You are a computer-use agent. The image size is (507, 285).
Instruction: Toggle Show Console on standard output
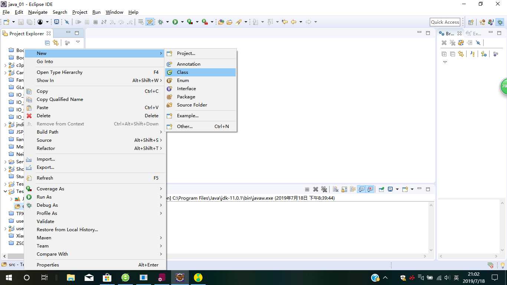pos(362,189)
